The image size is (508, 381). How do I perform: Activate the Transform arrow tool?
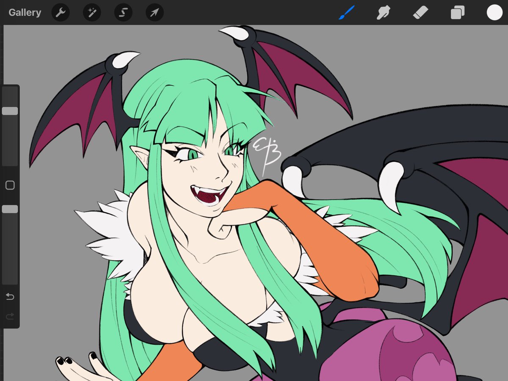155,13
